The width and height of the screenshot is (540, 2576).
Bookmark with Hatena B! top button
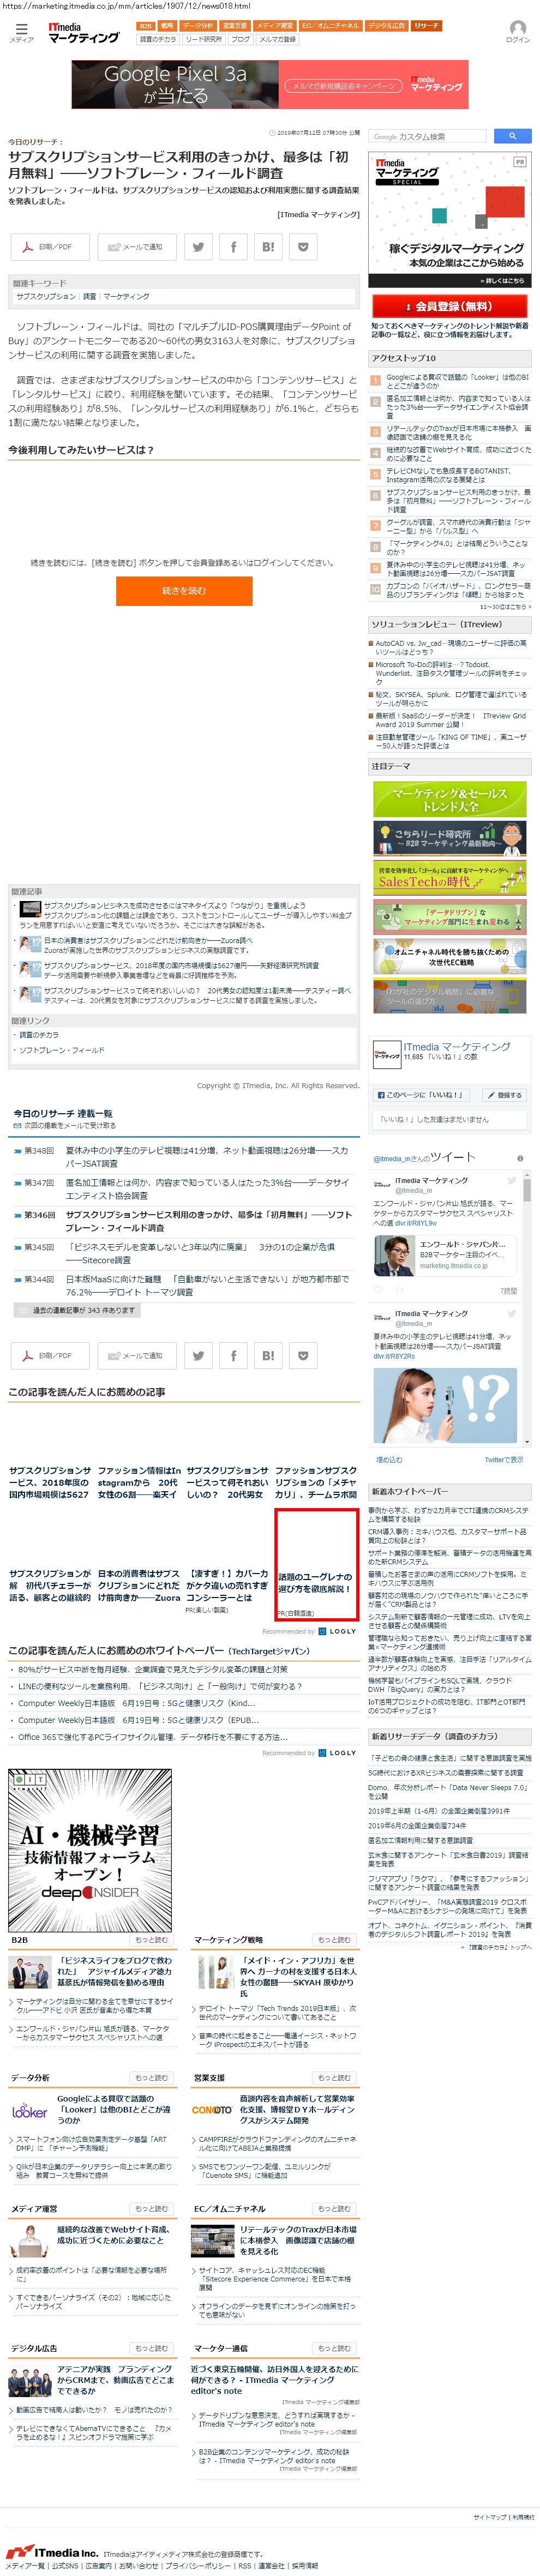268,247
